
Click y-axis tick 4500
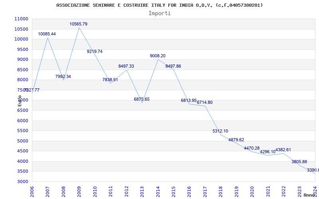[x=23, y=151]
